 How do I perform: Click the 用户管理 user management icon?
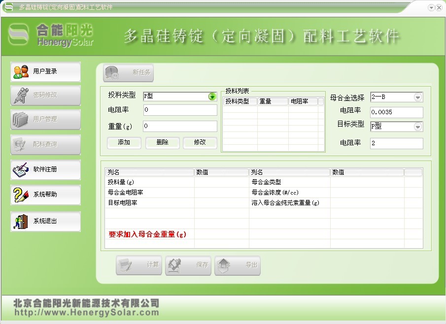pyautogui.click(x=44, y=120)
